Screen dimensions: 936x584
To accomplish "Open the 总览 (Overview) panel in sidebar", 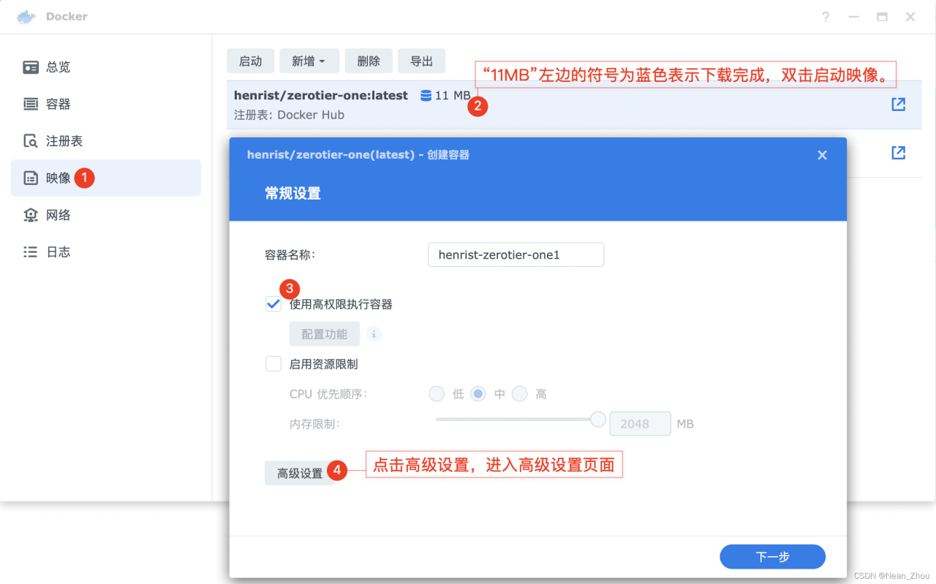I will [x=57, y=67].
